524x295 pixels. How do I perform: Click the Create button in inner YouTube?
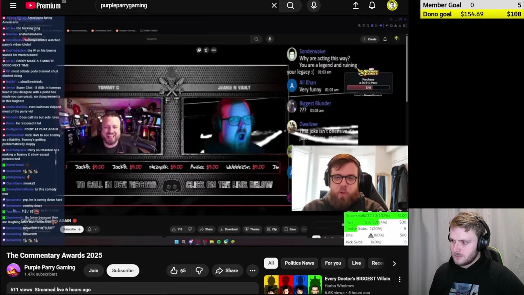point(369,39)
